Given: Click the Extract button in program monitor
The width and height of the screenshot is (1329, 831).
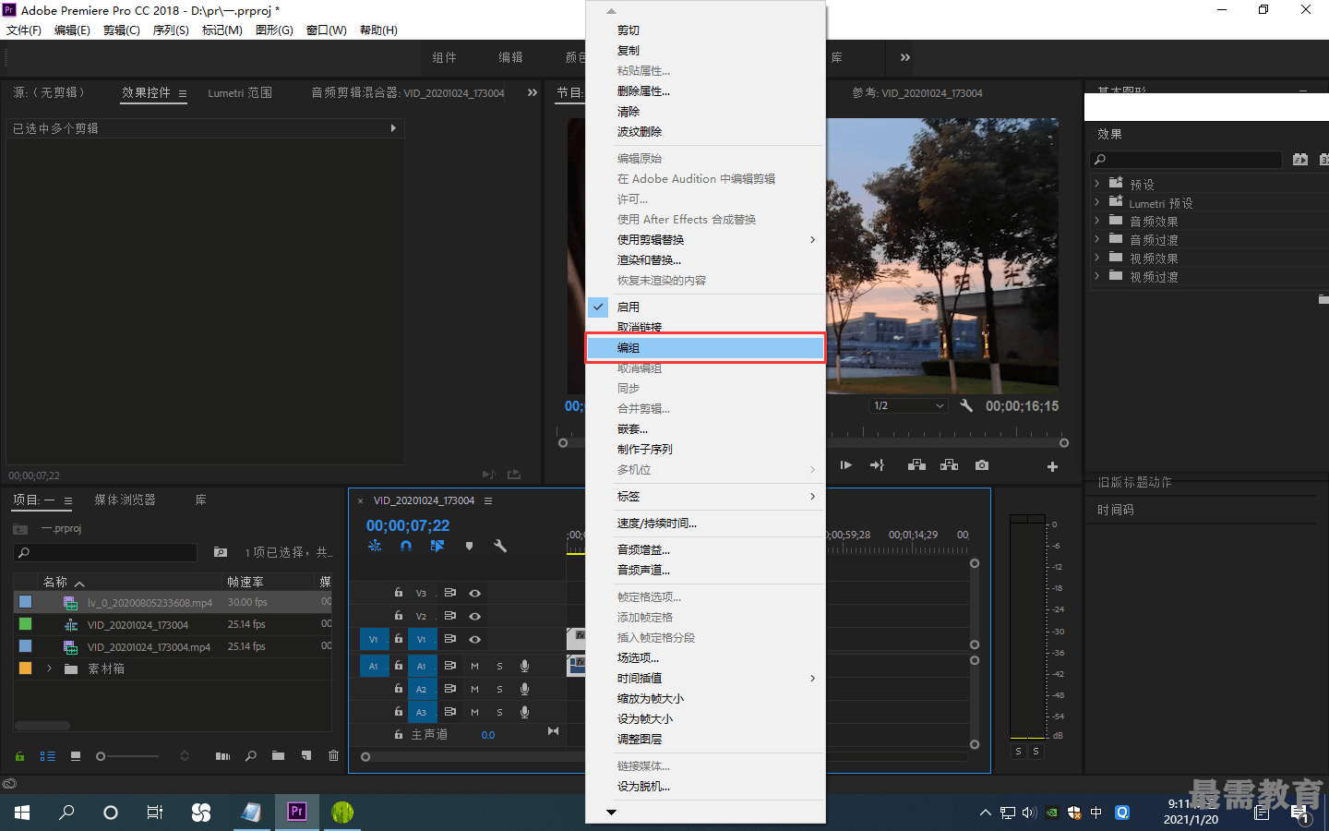Looking at the screenshot, I should coord(949,465).
